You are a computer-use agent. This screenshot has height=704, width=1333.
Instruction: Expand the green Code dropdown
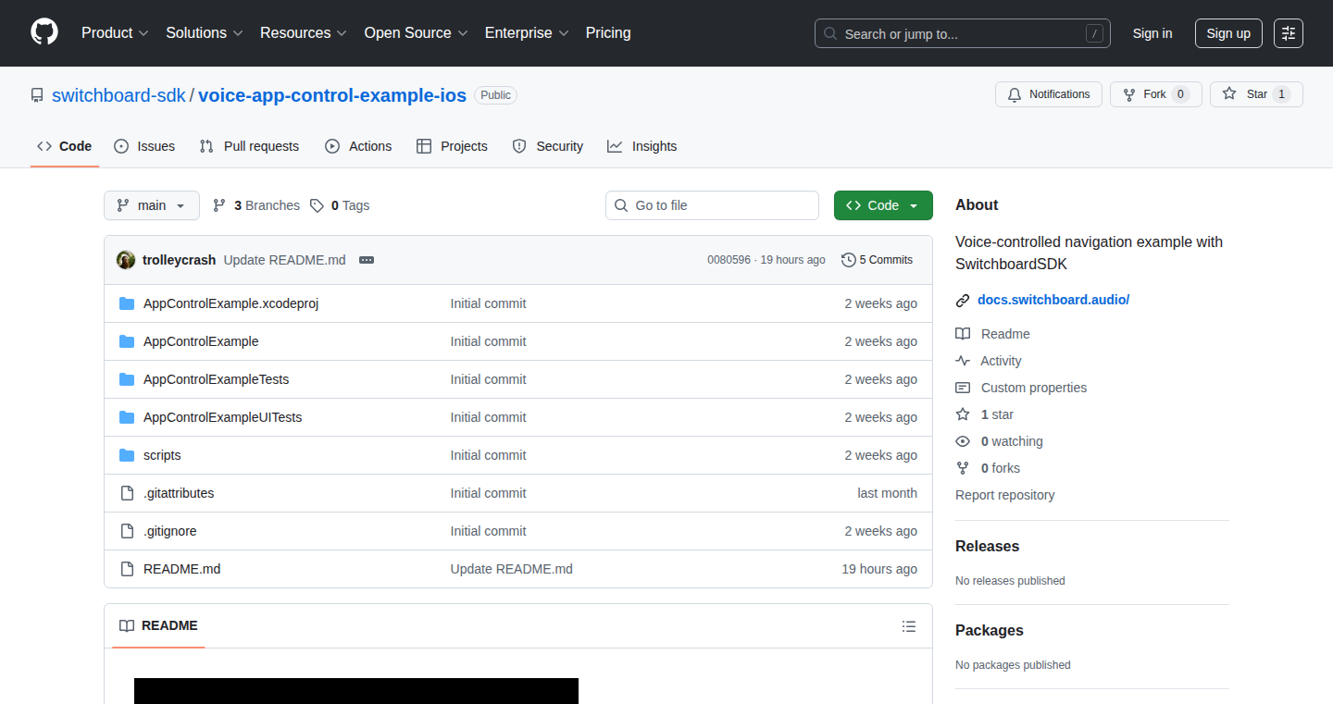coord(883,205)
